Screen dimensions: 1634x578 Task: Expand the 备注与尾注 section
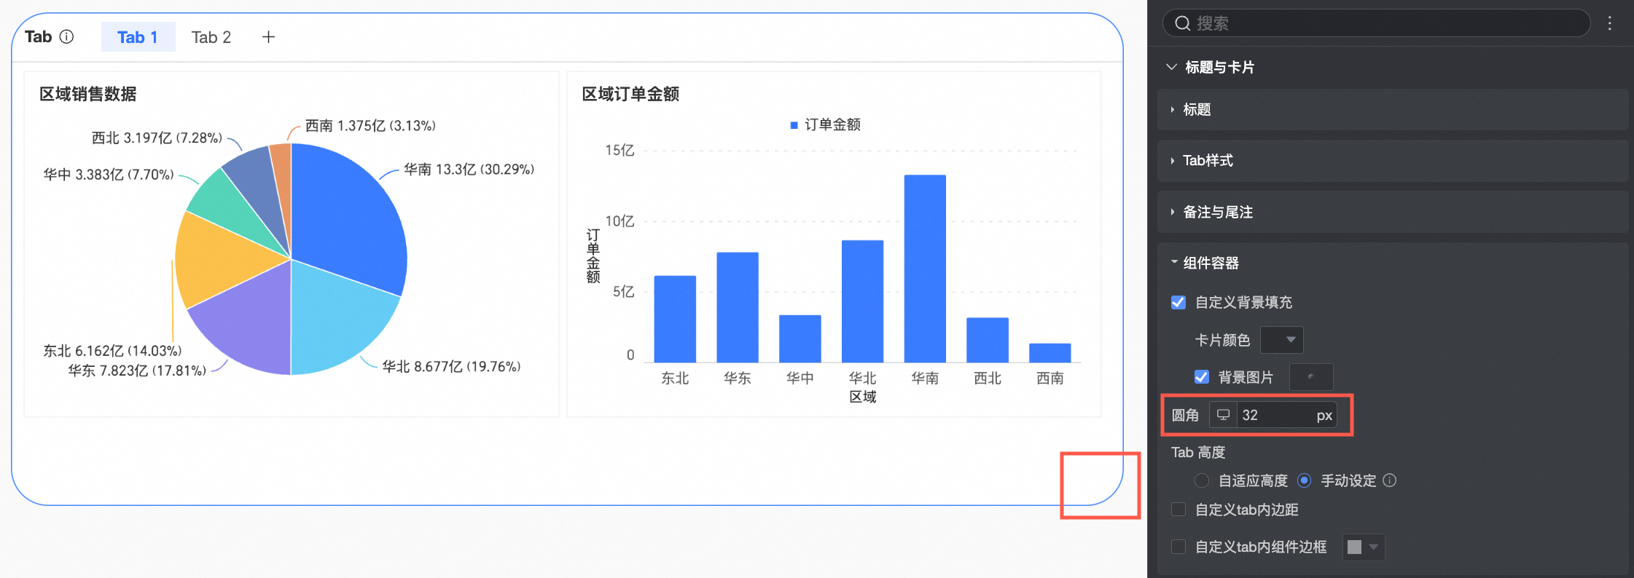(x=1217, y=212)
